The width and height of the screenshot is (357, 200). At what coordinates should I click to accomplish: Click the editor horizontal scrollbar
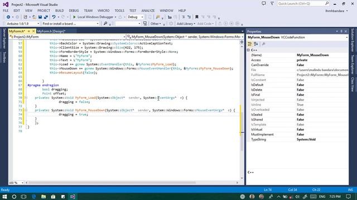tap(132, 183)
